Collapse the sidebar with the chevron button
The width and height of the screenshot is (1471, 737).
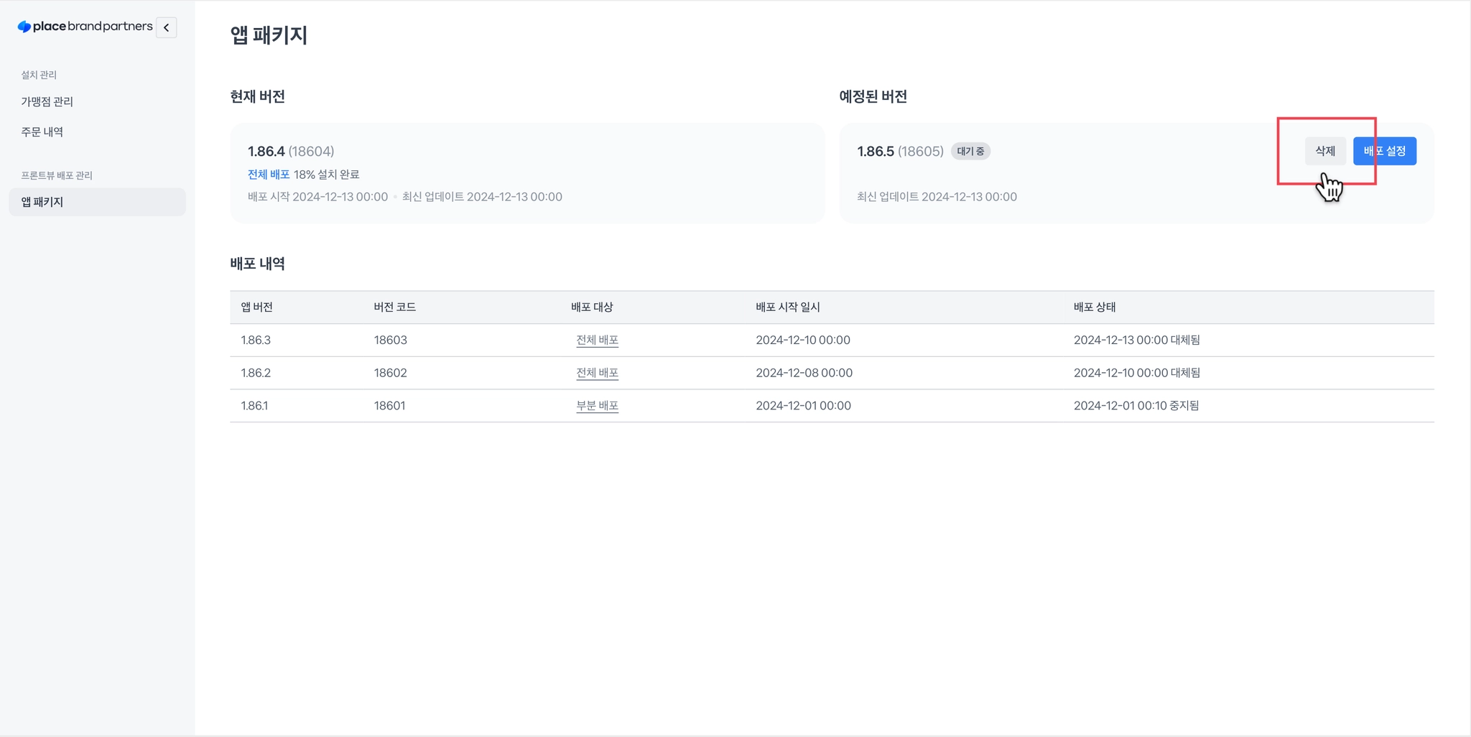166,27
